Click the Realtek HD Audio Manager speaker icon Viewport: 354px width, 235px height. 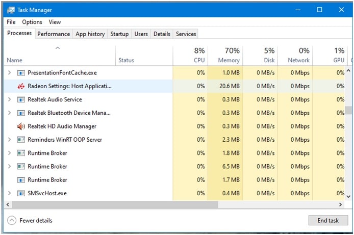click(x=21, y=126)
